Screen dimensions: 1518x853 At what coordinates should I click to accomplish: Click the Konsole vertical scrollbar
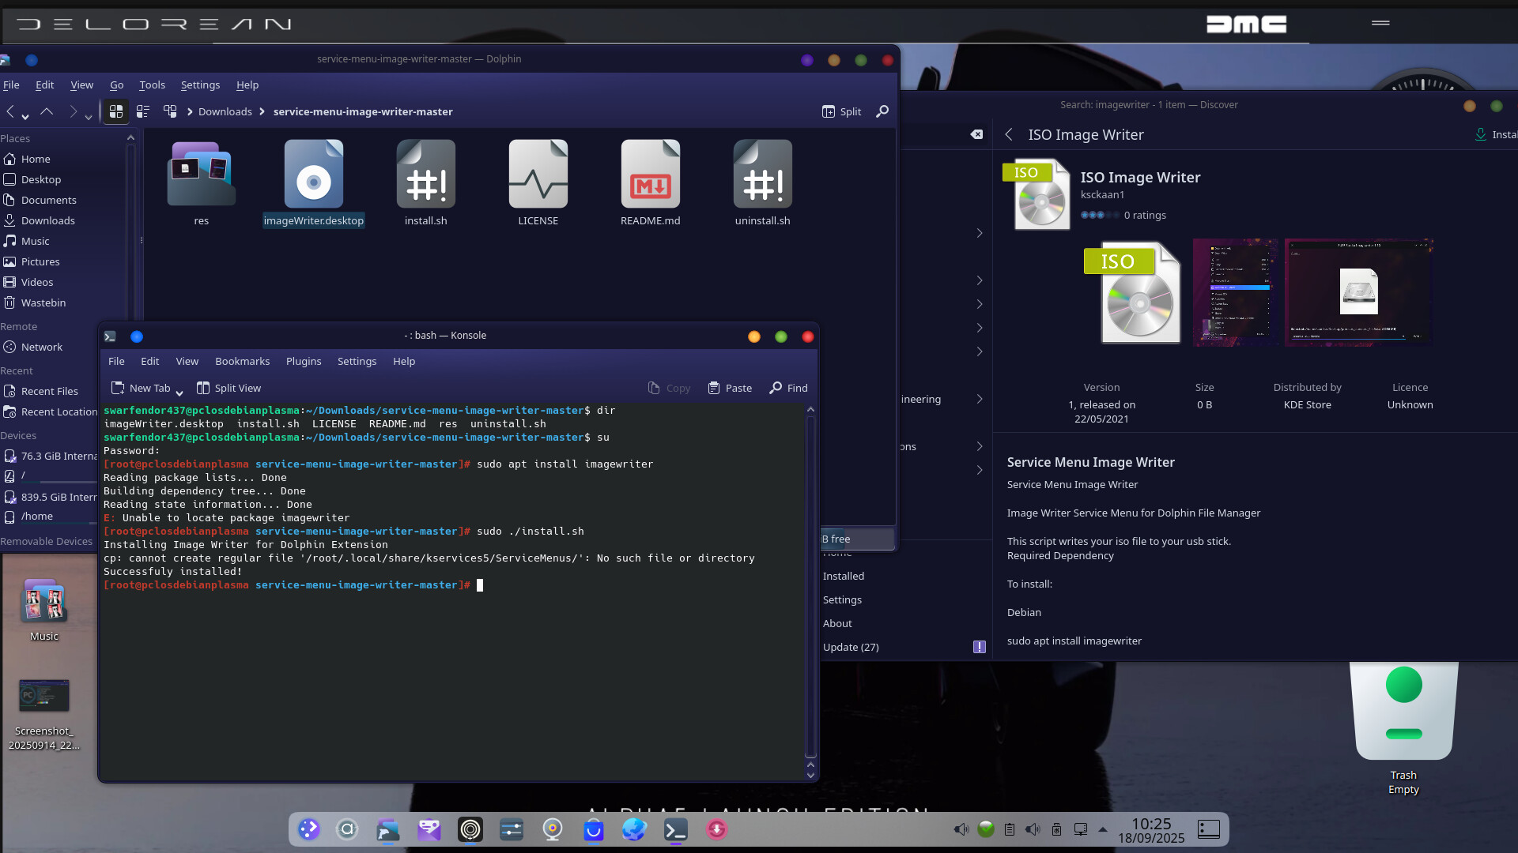[x=810, y=584]
